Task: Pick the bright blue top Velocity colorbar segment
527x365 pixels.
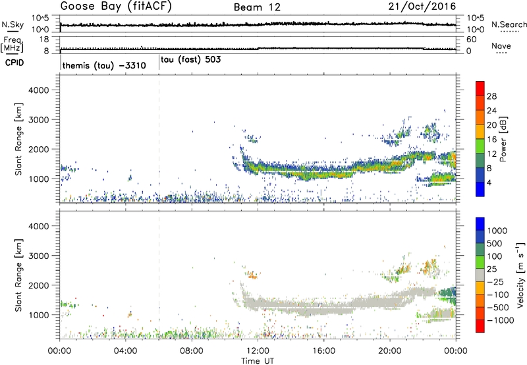Action: (x=480, y=224)
